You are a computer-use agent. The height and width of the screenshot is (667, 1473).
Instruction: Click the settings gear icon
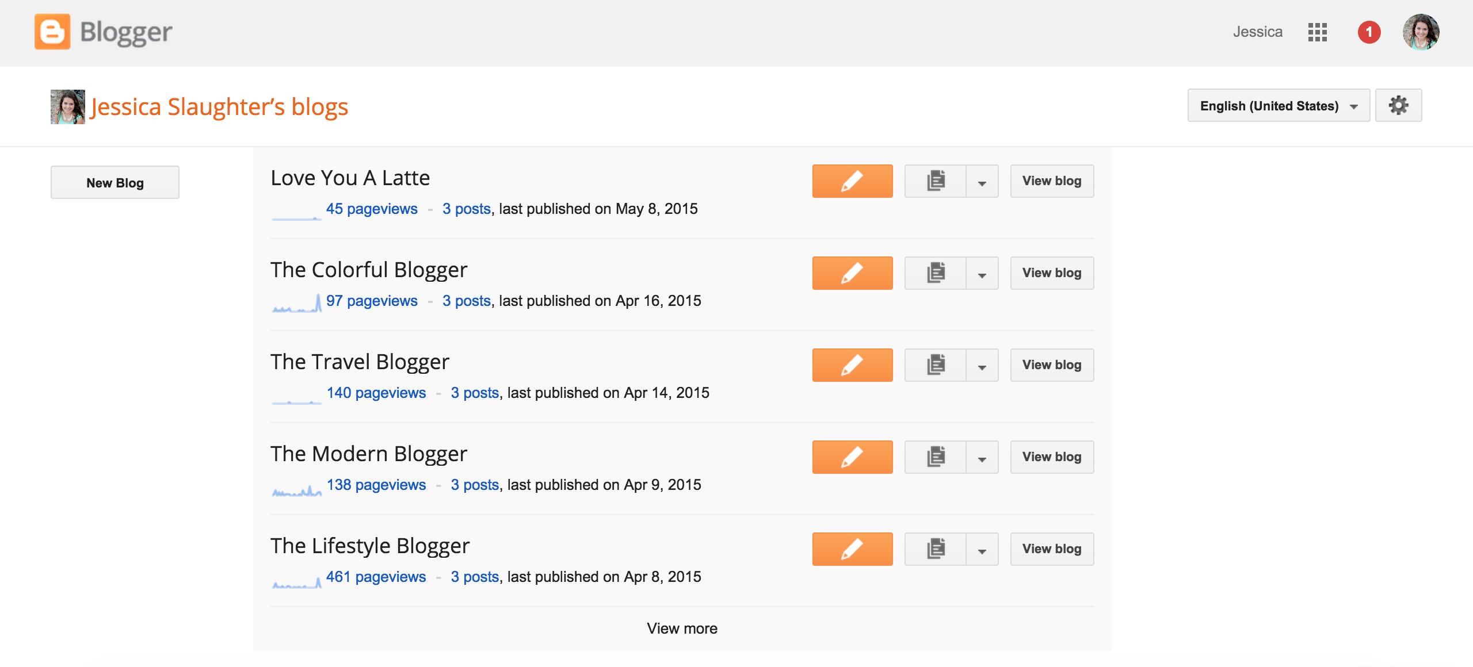coord(1398,105)
